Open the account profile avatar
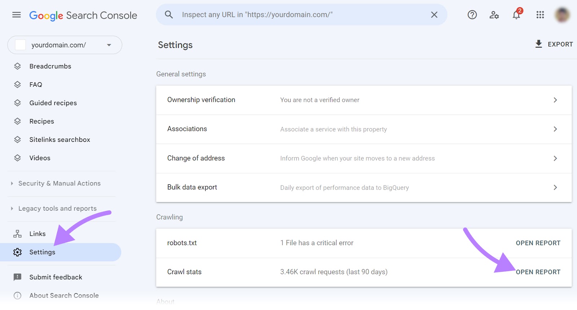Image resolution: width=577 pixels, height=310 pixels. (x=562, y=15)
